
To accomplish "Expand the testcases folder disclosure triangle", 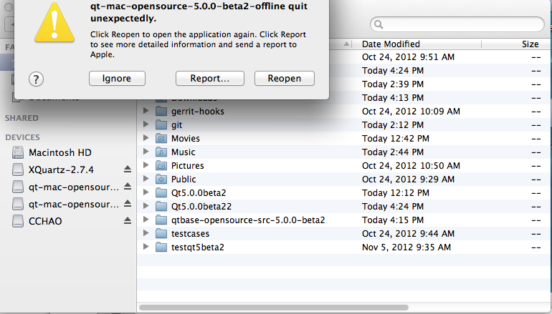I will point(146,234).
